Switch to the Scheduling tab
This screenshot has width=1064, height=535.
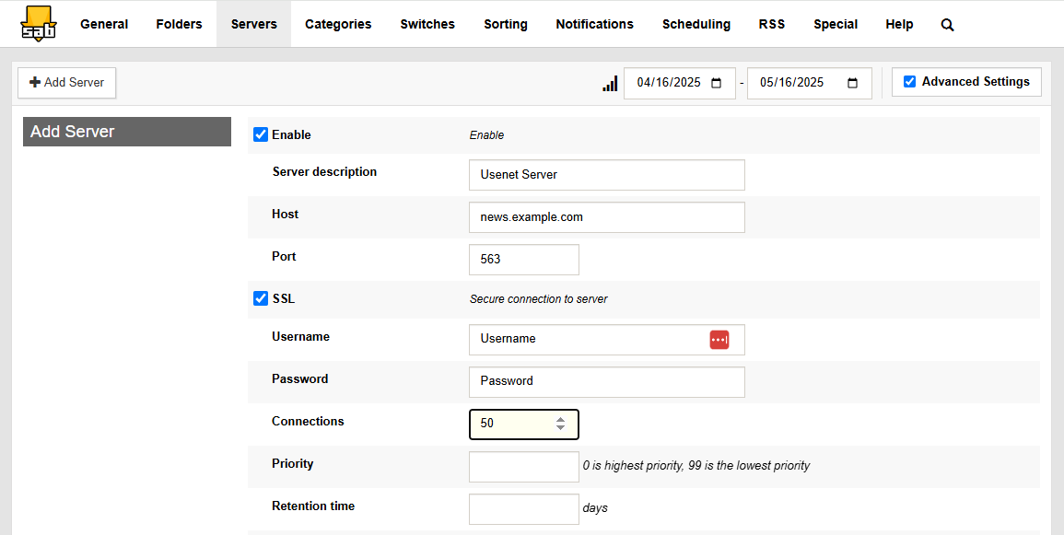click(696, 24)
